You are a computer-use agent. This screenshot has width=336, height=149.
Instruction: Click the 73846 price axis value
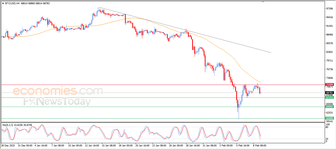click(329, 78)
